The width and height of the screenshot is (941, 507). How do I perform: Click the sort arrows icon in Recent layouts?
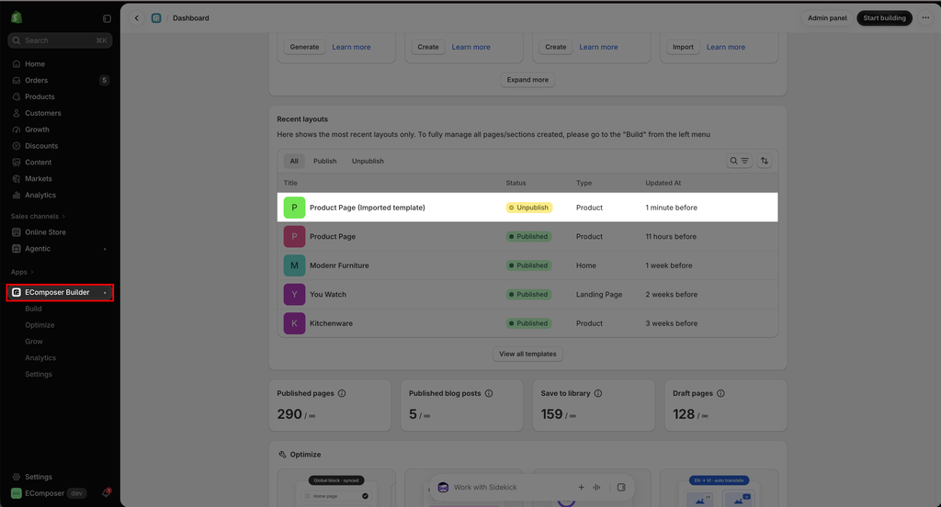(764, 161)
